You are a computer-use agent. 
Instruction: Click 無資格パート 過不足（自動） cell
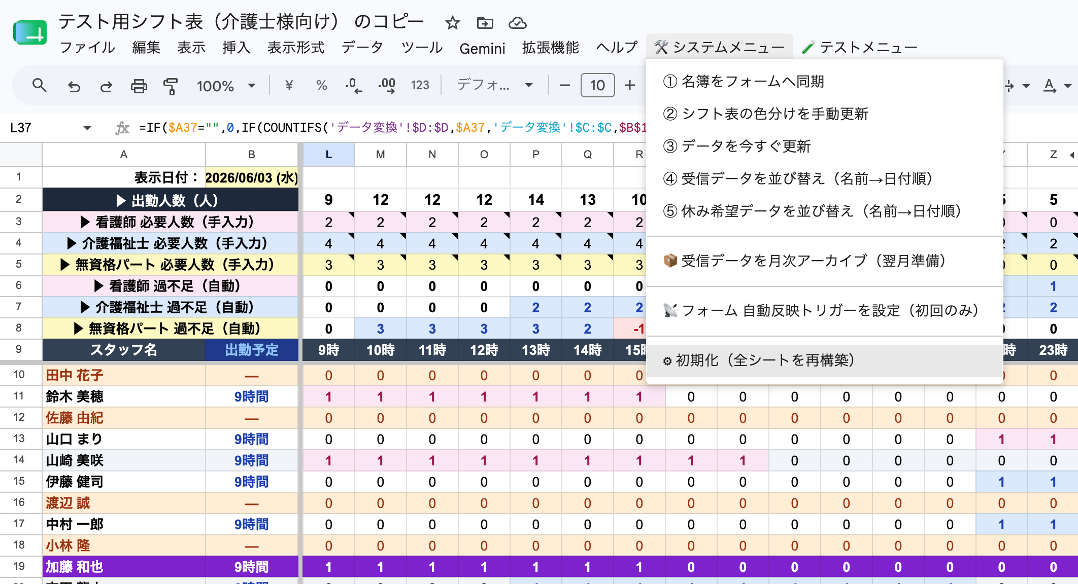point(170,328)
